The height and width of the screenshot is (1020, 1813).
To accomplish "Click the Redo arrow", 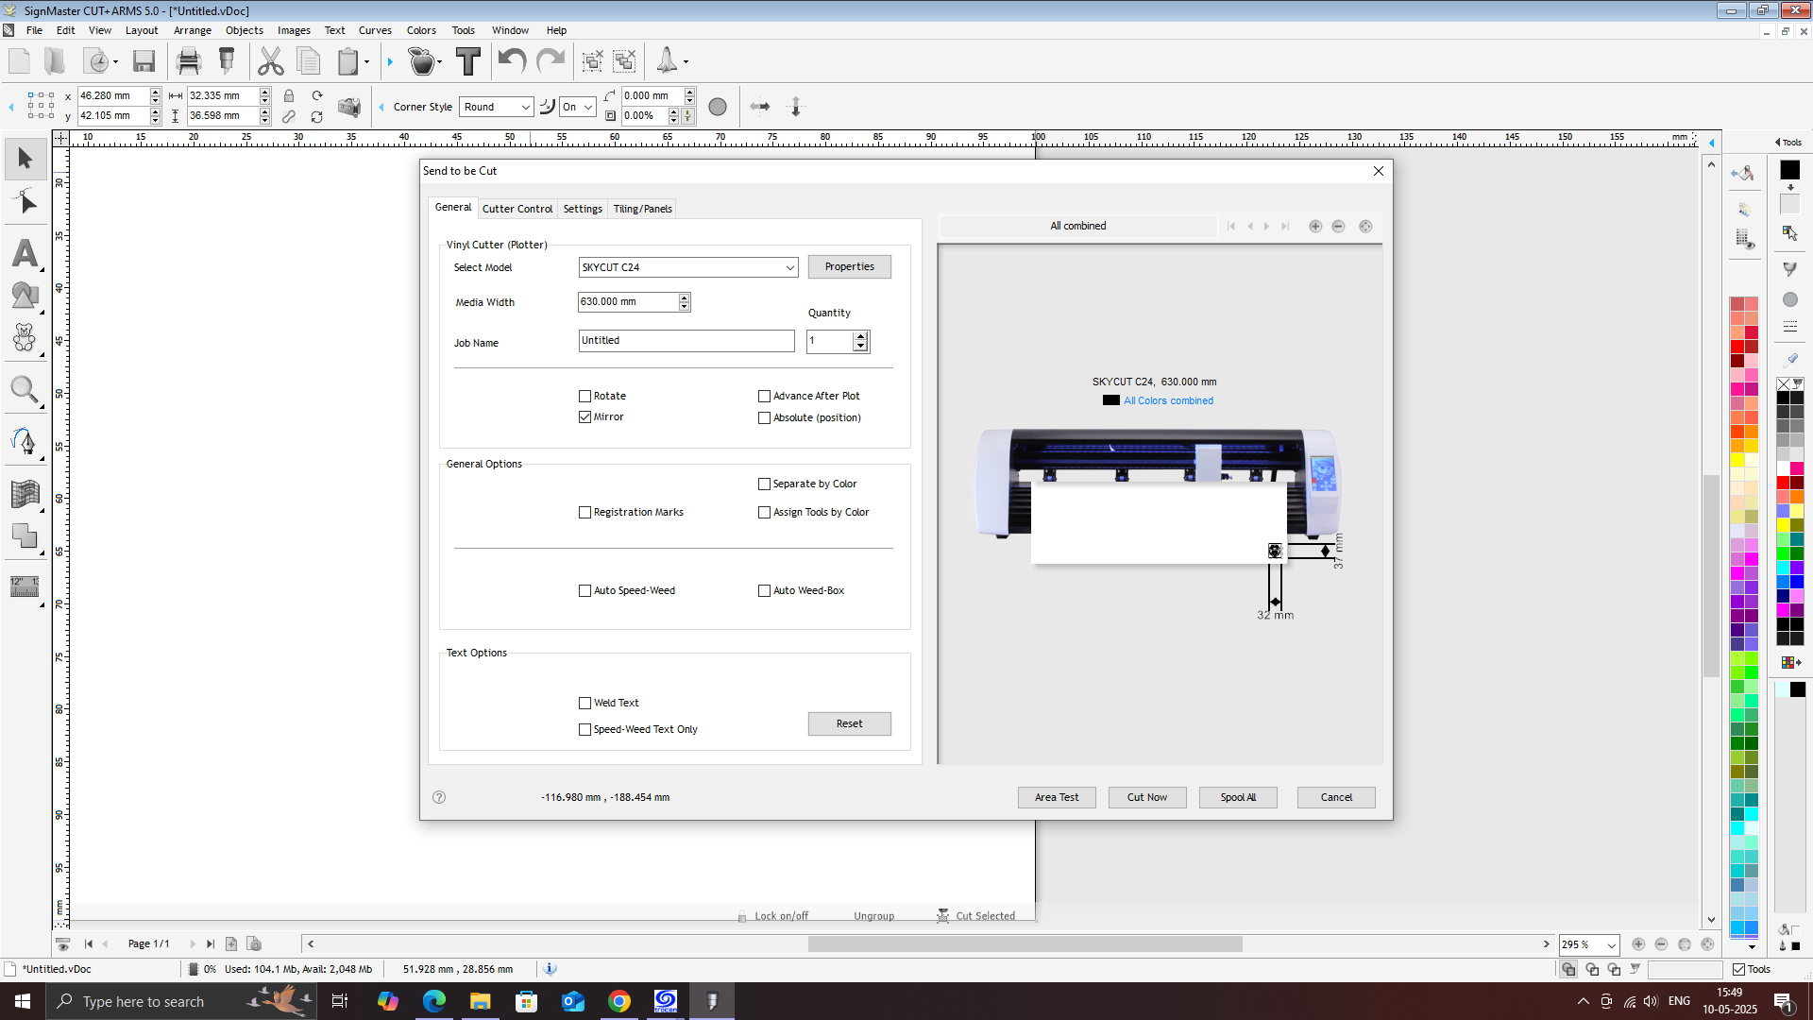I will pos(551,62).
